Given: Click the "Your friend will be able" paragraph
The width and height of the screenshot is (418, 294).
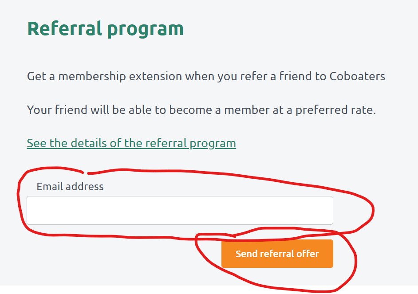Looking at the screenshot, I should click(201, 110).
